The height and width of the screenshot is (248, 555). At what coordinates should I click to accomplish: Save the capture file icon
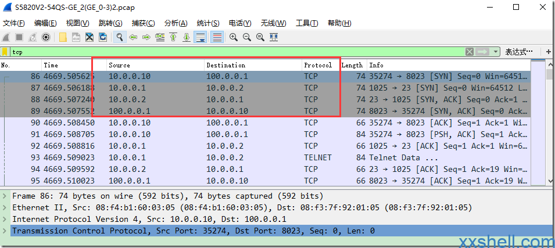pyautogui.click(x=76, y=37)
